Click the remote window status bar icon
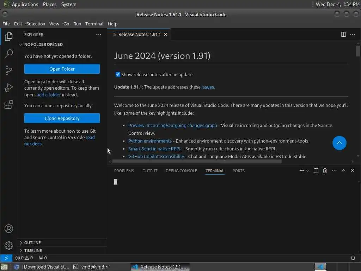The height and width of the screenshot is (271, 361). (6, 258)
